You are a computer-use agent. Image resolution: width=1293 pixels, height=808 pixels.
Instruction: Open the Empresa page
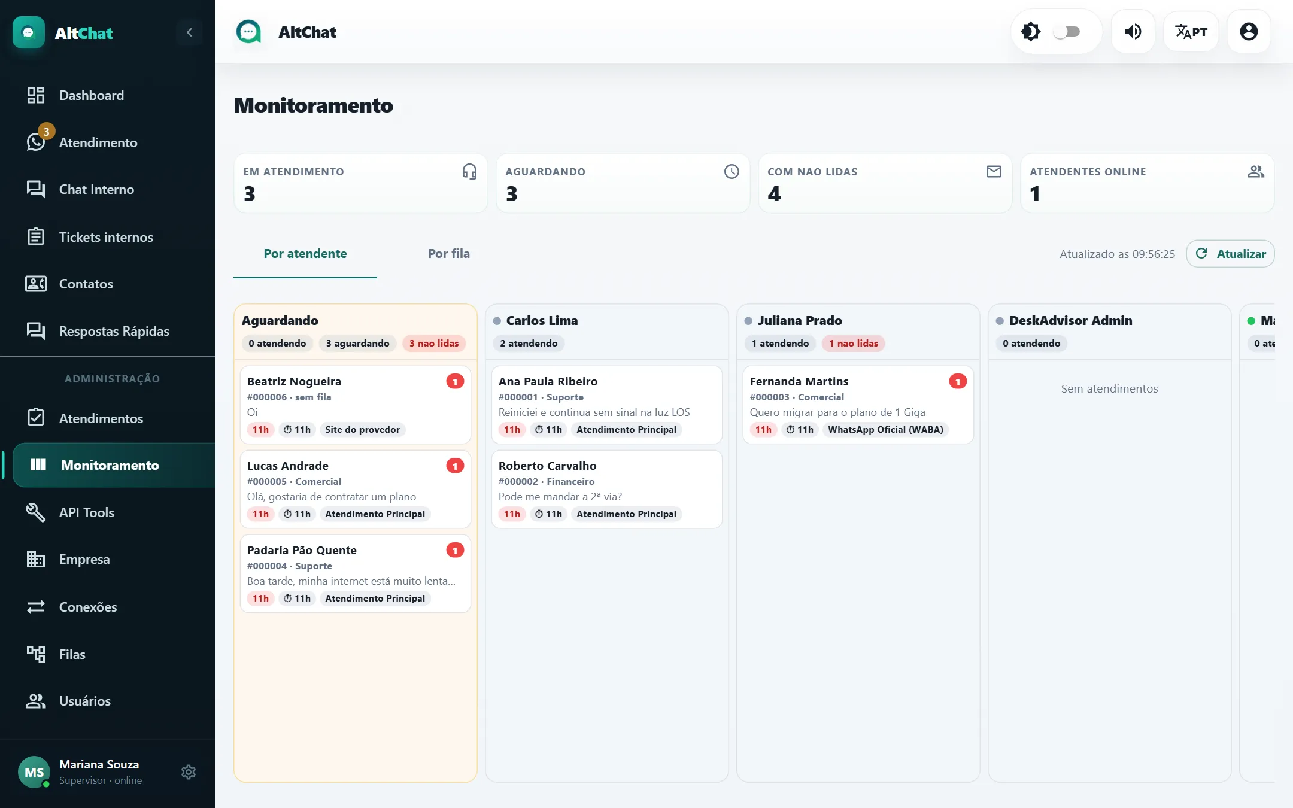coord(108,559)
